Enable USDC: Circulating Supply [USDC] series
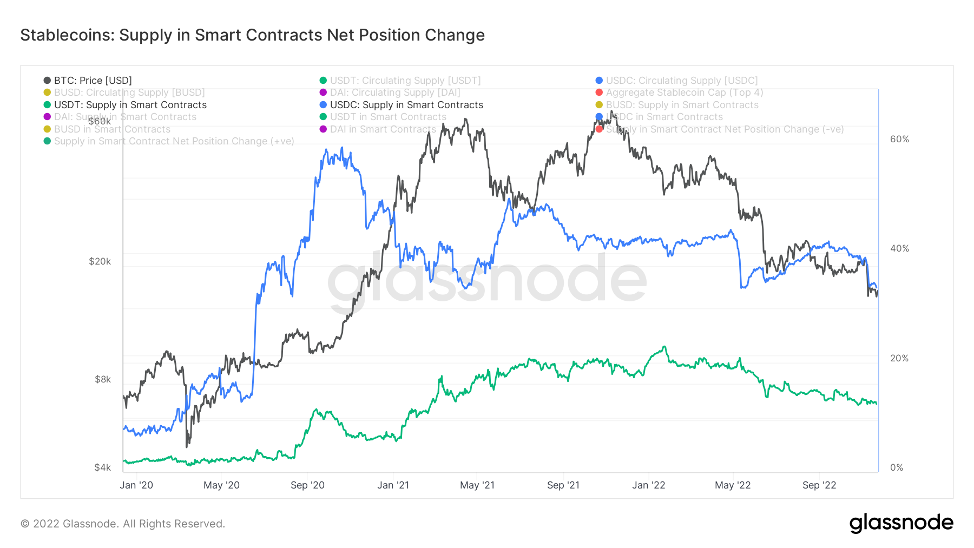Viewport: 974px width, 548px height. click(x=676, y=81)
